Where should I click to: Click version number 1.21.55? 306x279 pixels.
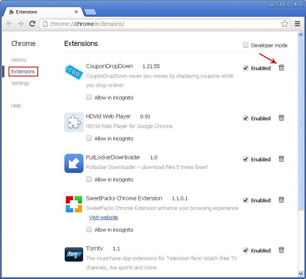[151, 66]
